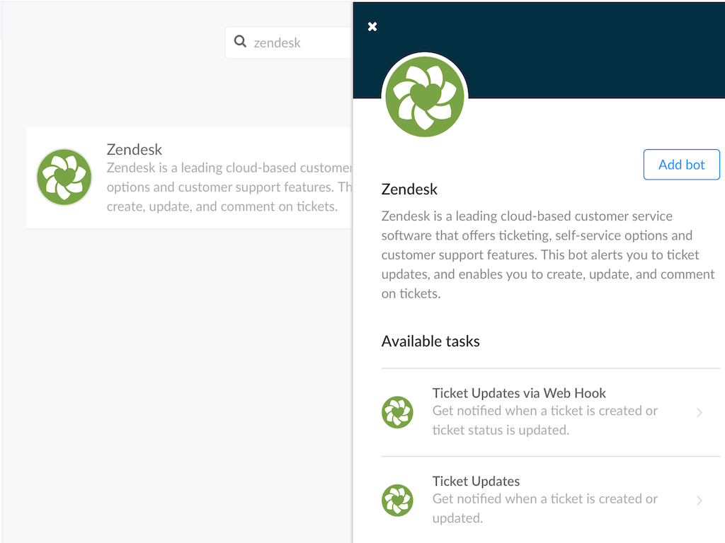Click the Zendesk logo in search results

click(x=64, y=177)
